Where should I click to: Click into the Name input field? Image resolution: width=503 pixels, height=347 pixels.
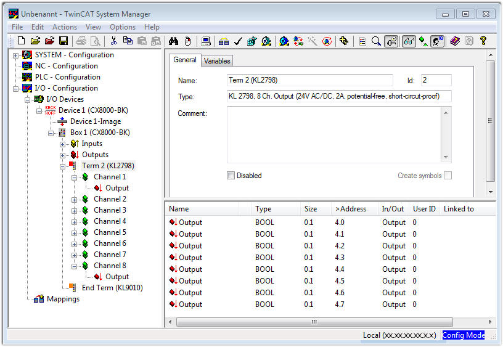309,80
